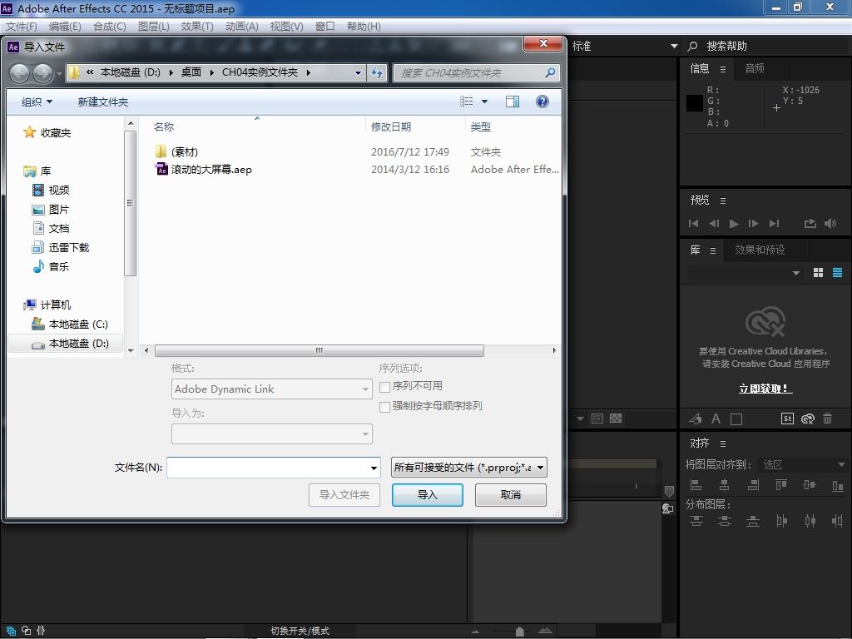Distribute layers by left edges
The height and width of the screenshot is (639, 852).
pyautogui.click(x=782, y=521)
